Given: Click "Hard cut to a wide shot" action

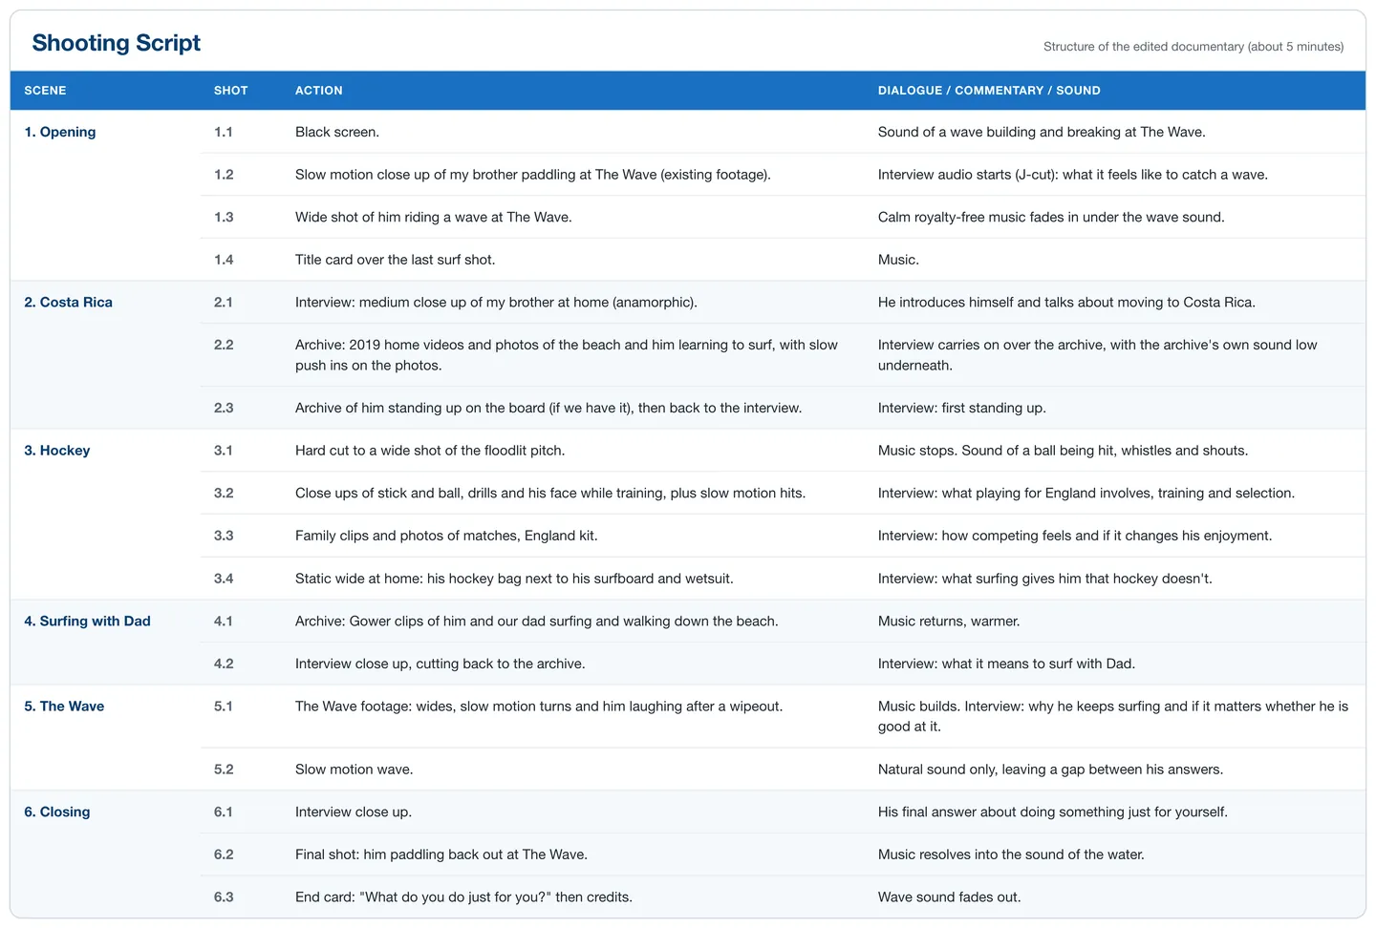Looking at the screenshot, I should [430, 451].
